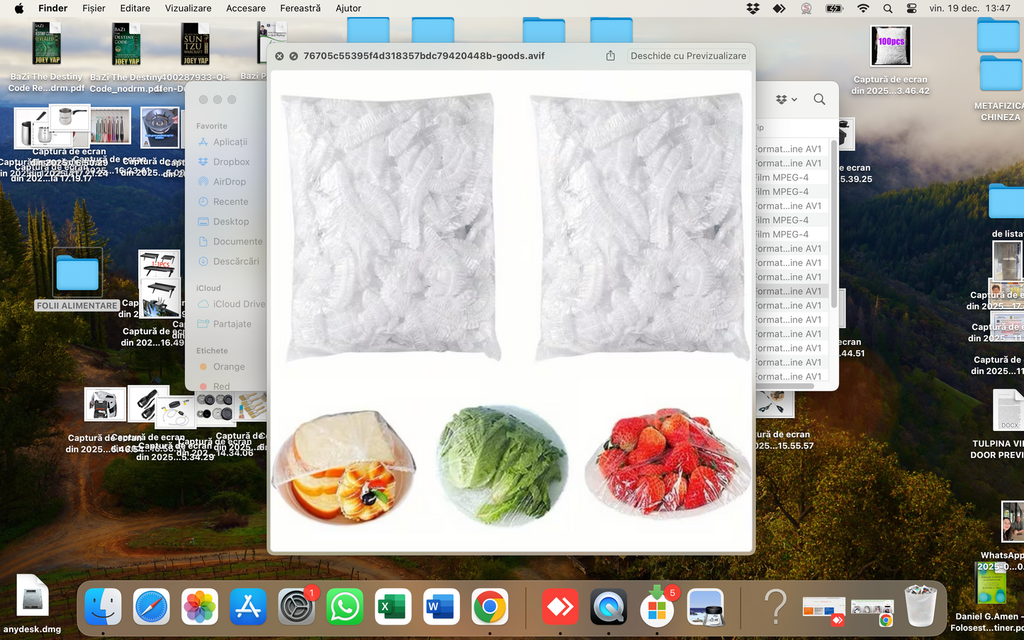Screen dimensions: 1024x640
Task: Launch Microsoft Excel from the Dock
Action: (x=393, y=607)
